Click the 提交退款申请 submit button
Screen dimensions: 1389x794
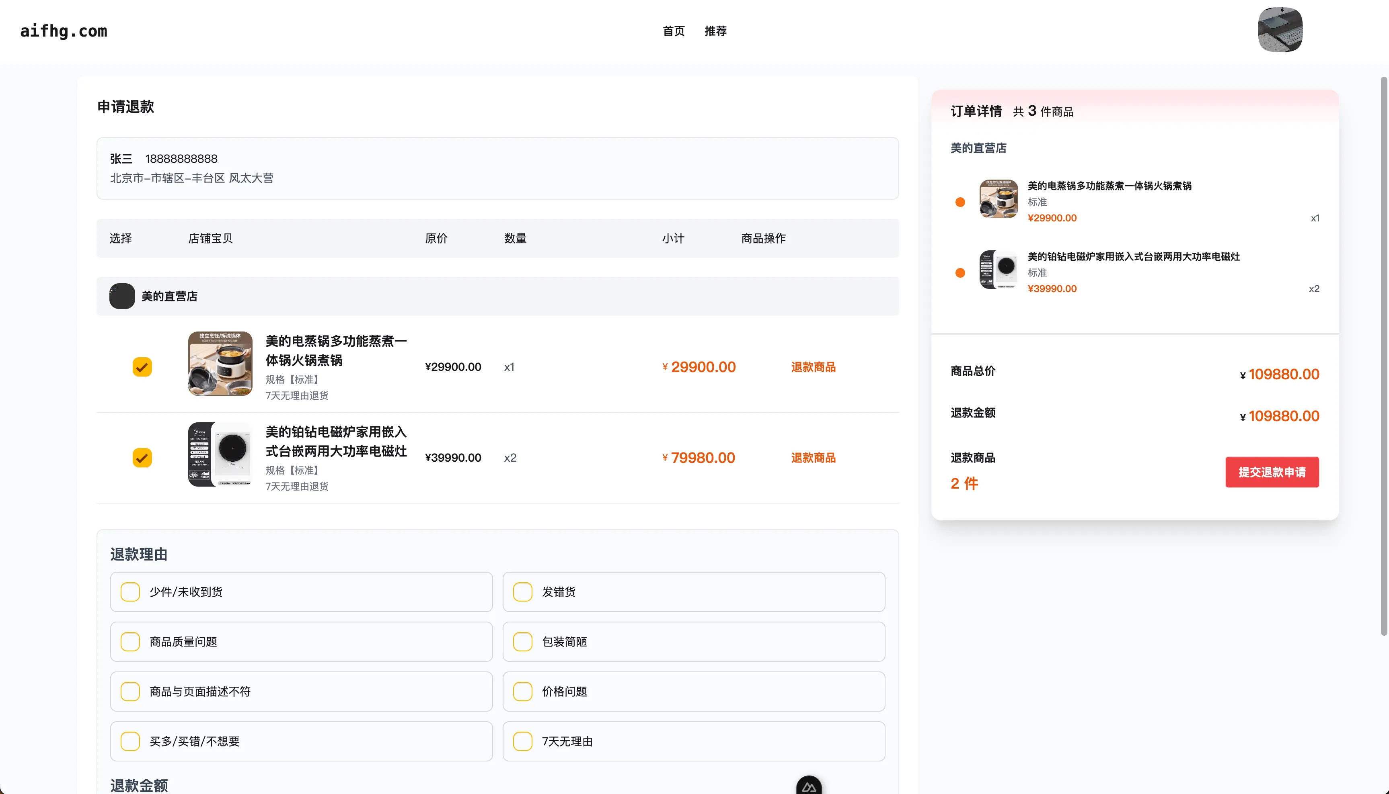(x=1272, y=472)
